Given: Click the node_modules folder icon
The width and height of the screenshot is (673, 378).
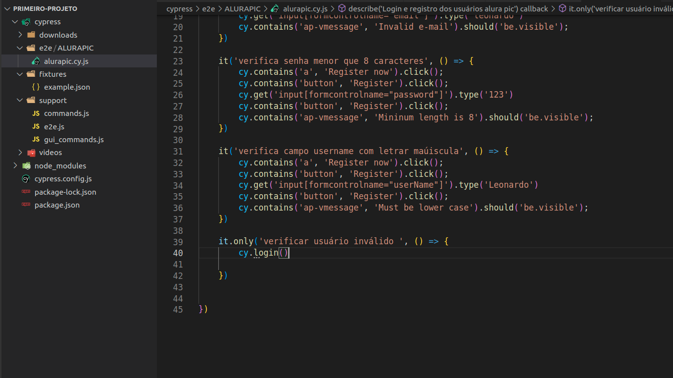Looking at the screenshot, I should (26, 165).
